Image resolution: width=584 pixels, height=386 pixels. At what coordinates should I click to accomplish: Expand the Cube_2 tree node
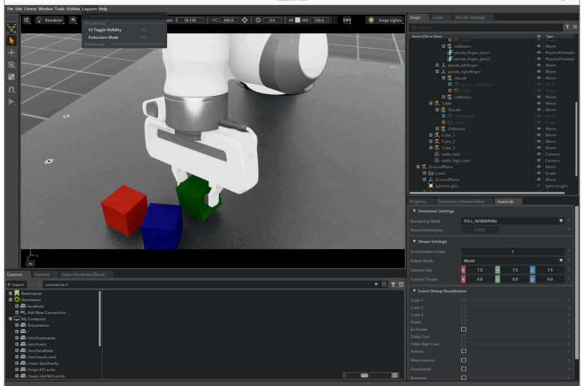431,141
